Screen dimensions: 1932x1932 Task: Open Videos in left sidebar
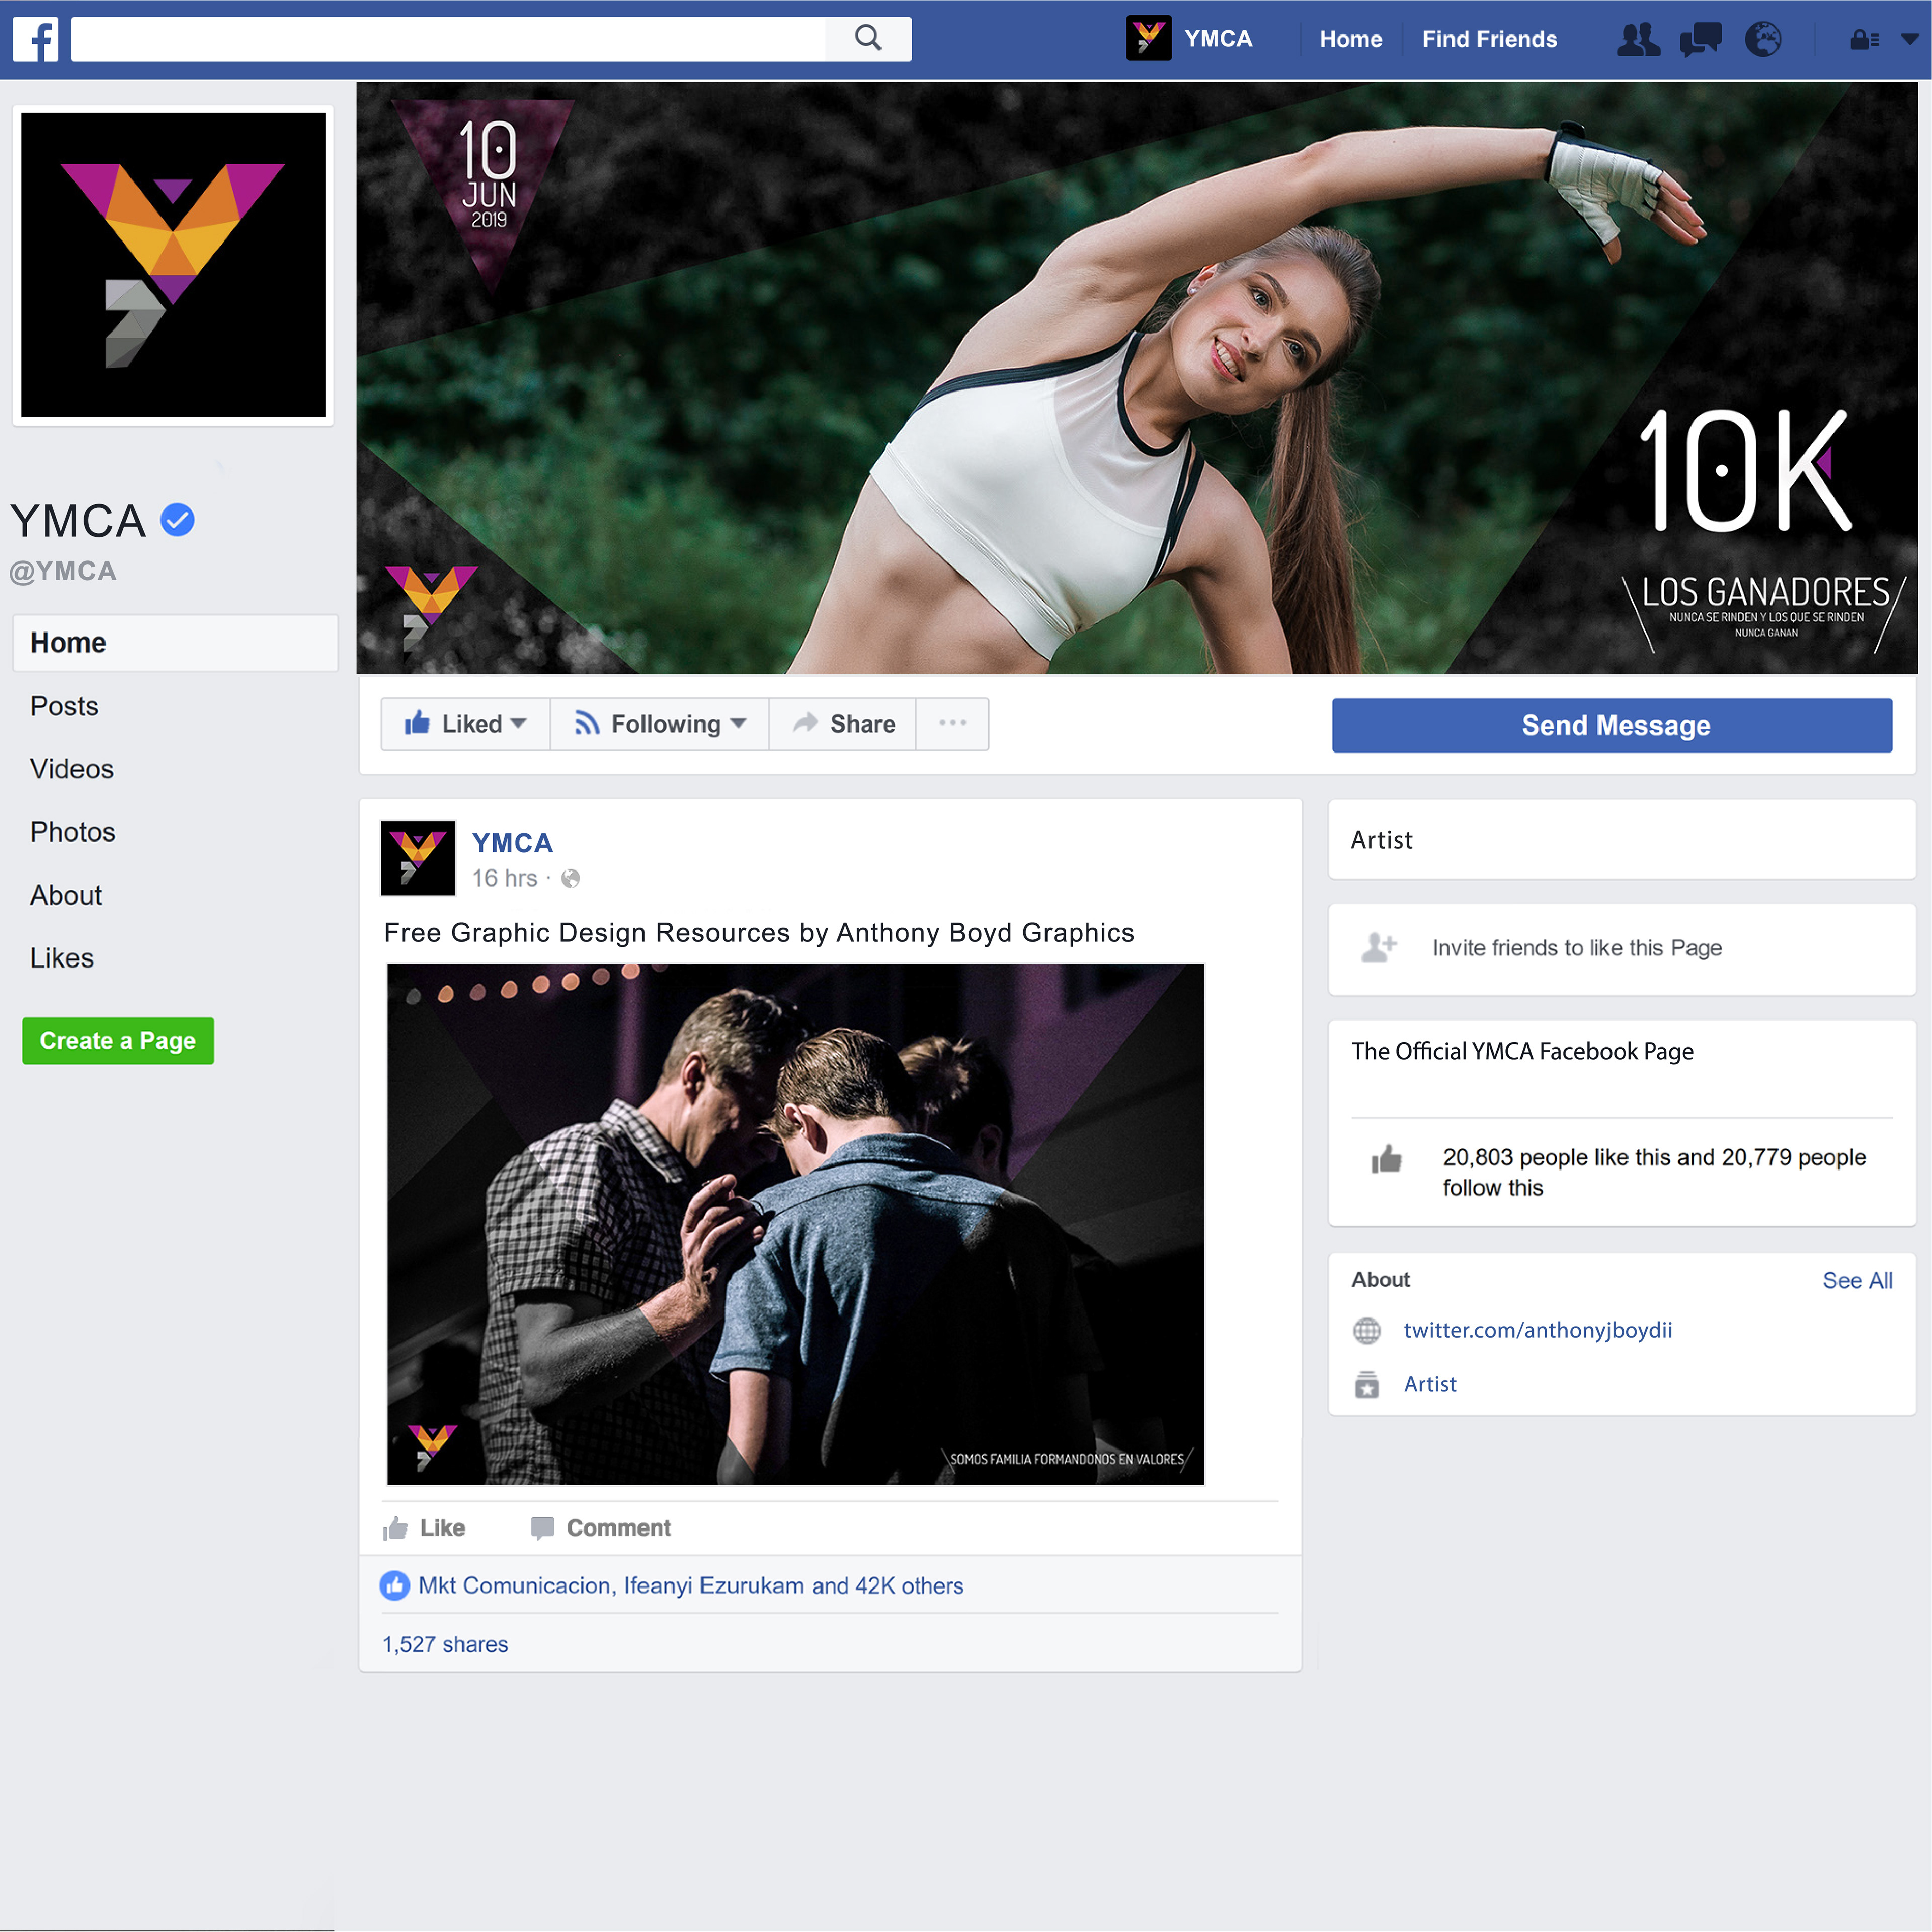72,769
